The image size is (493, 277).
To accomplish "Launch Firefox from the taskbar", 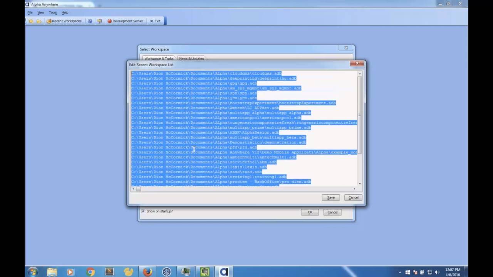I will (x=148, y=272).
